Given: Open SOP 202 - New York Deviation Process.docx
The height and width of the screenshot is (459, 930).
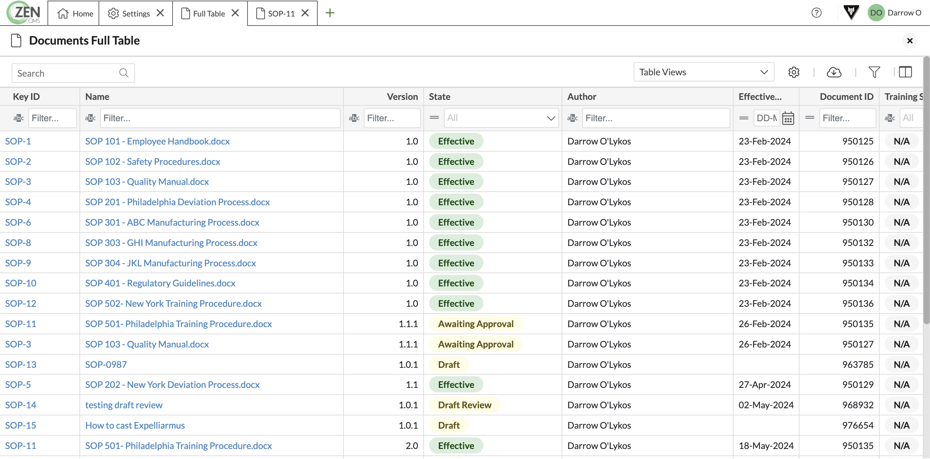Looking at the screenshot, I should coord(172,385).
